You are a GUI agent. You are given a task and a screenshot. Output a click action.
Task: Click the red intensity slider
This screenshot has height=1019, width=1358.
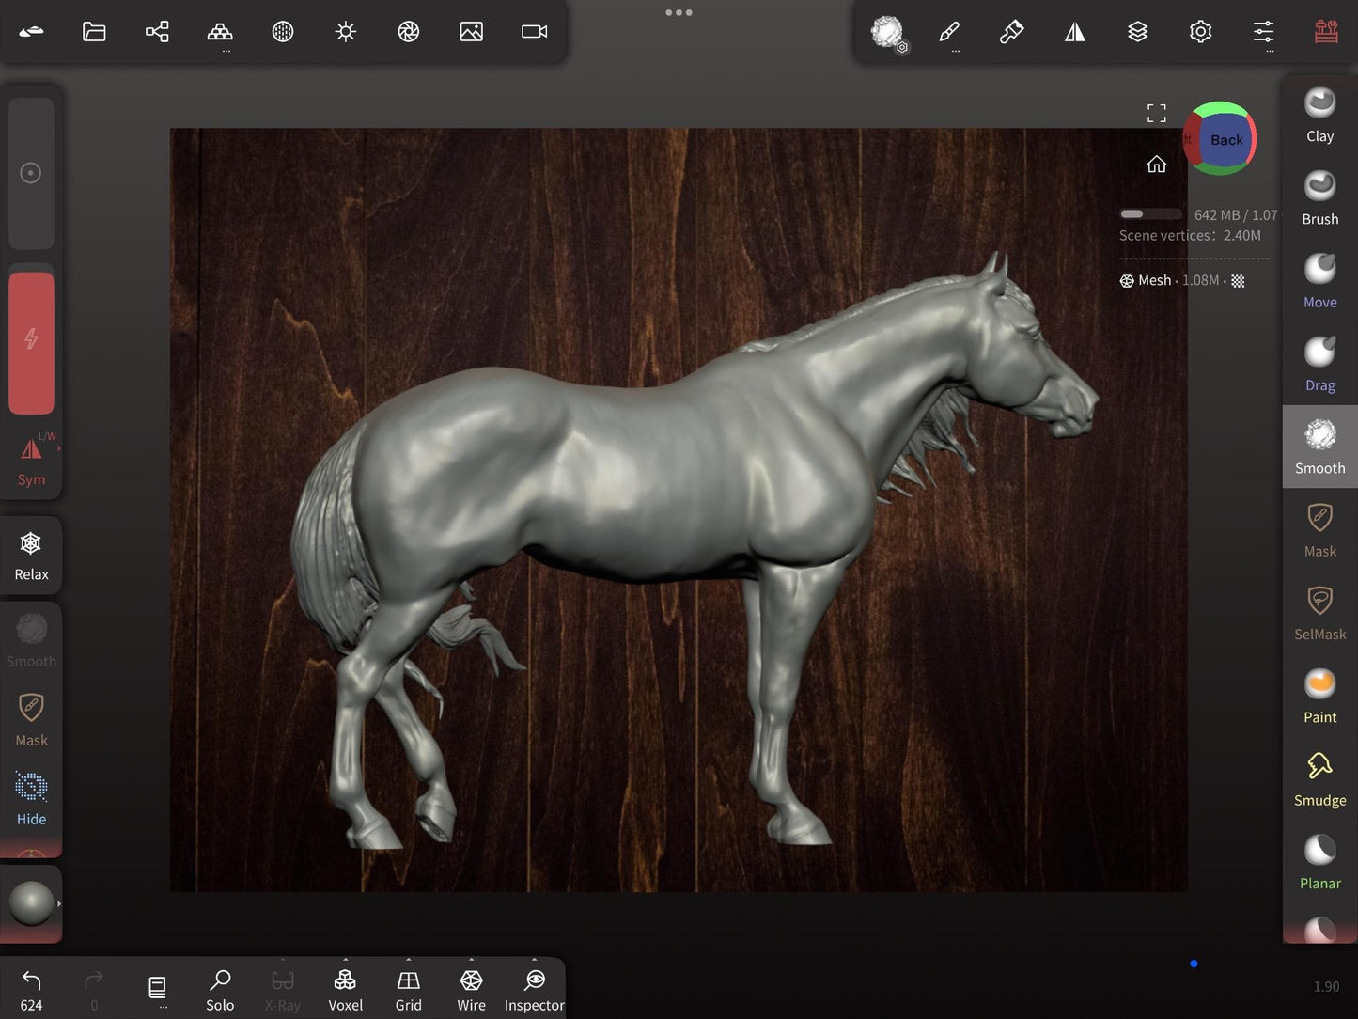coord(31,342)
